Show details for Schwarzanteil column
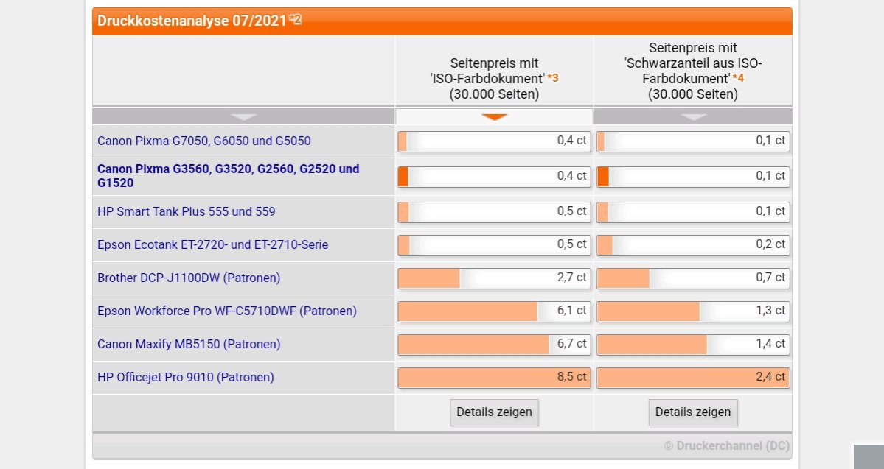 [693, 412]
